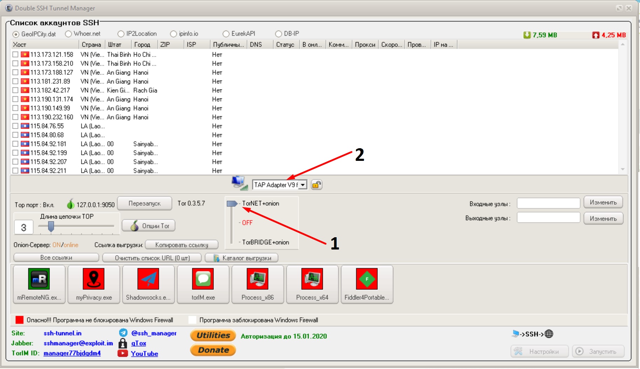
Task: Tick the checkbox for host 113.173.121.158
Action: point(15,55)
